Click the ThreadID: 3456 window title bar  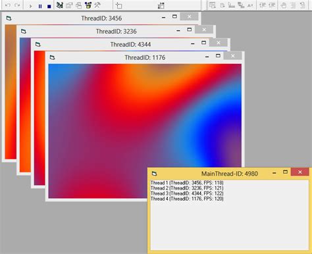coord(101,18)
